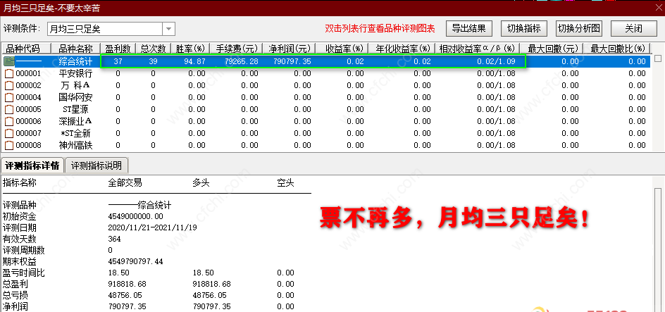
Task: Click the 总亏损 indicator label
Action: coord(15,295)
